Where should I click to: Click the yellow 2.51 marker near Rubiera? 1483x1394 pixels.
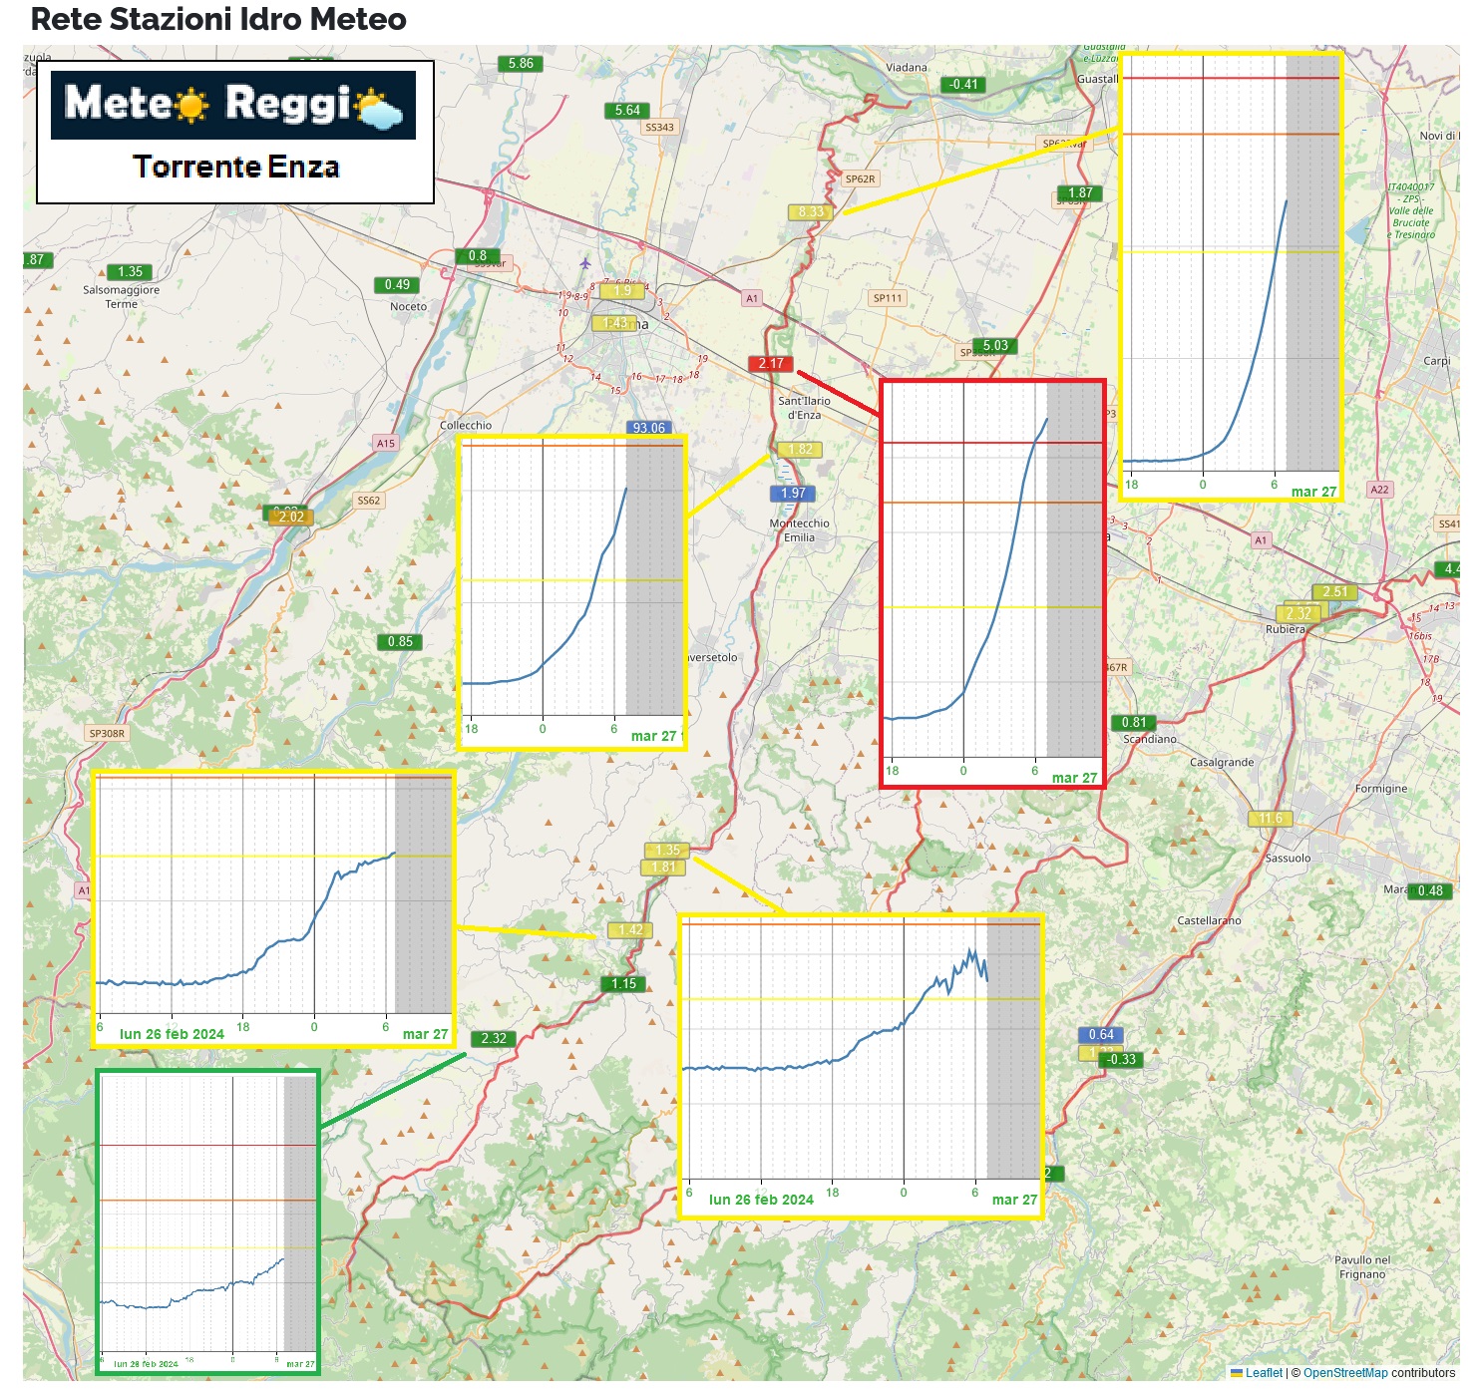pos(1334,592)
